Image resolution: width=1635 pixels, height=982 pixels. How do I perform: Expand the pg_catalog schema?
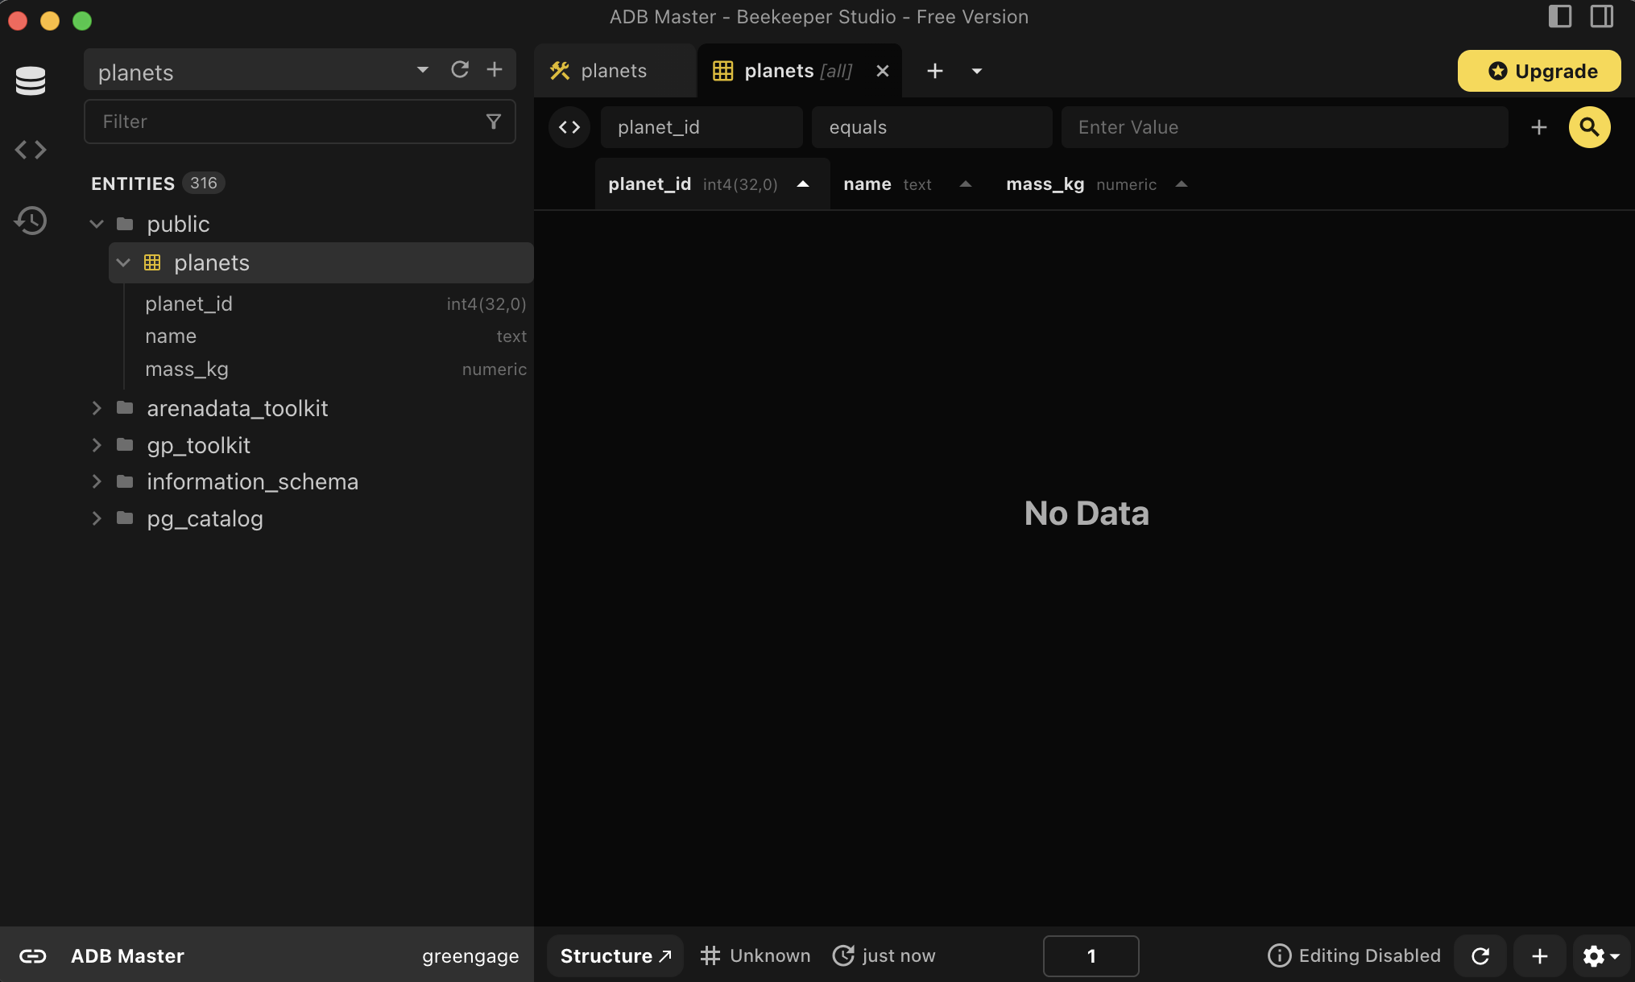(97, 518)
